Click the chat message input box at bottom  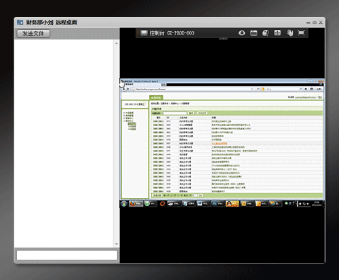[67, 255]
